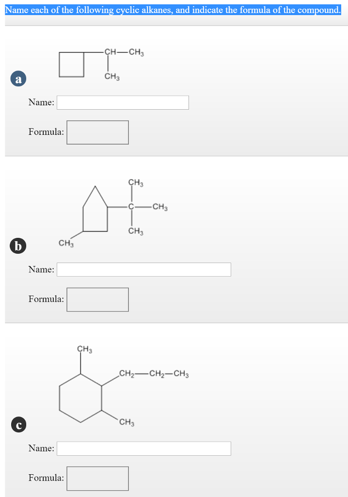Select the CH2—CH2—CH3 chain in structure c
Screen dimensions: 348x497
pyautogui.click(x=153, y=374)
